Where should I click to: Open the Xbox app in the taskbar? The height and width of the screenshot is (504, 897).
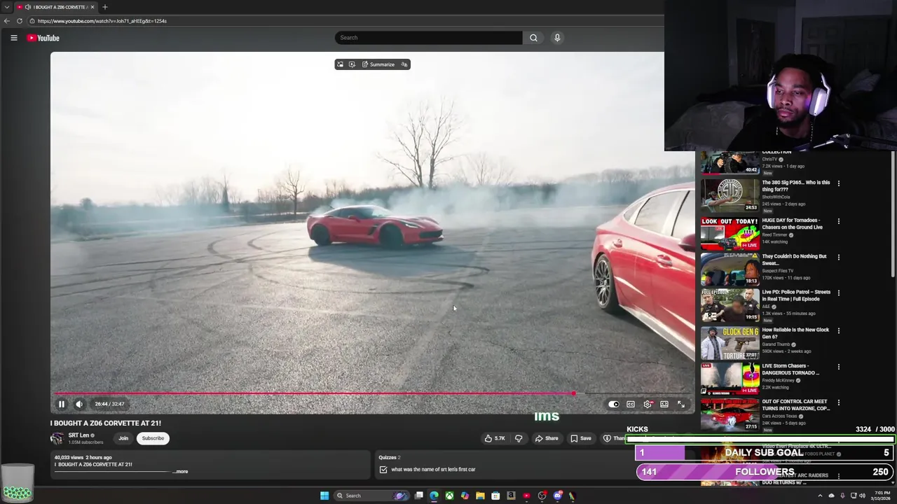pyautogui.click(x=449, y=496)
